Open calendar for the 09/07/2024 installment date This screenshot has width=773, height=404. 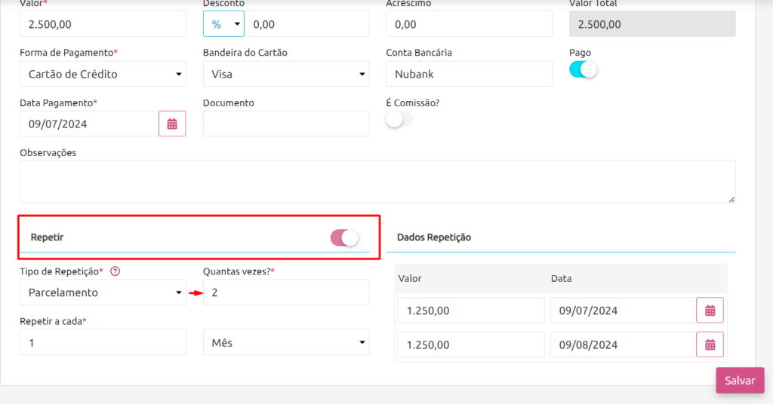tap(710, 311)
